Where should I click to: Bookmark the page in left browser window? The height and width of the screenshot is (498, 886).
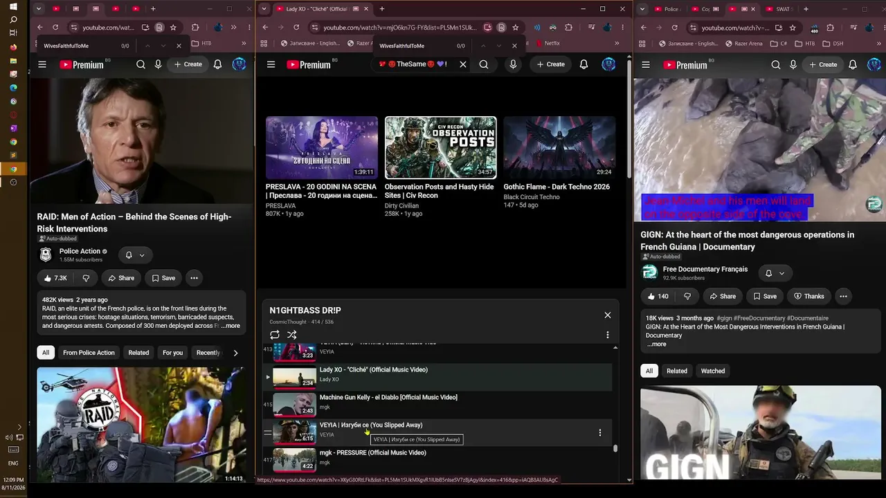point(173,28)
